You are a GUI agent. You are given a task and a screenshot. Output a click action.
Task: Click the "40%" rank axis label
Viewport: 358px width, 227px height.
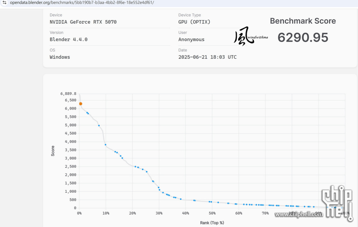click(186, 213)
